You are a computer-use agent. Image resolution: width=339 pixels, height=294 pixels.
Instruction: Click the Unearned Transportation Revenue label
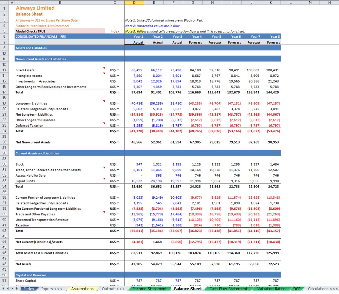(x=42, y=220)
